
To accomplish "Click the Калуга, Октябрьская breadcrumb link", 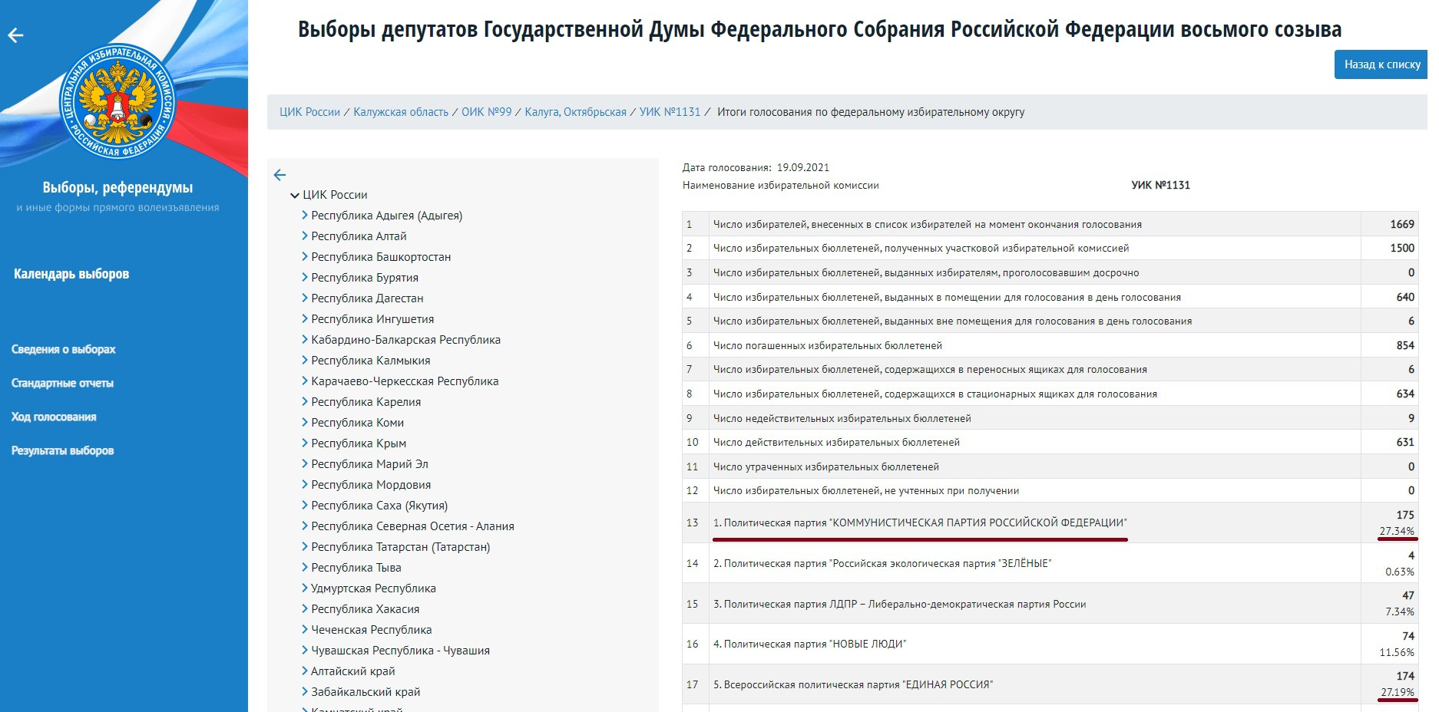I will 575,112.
